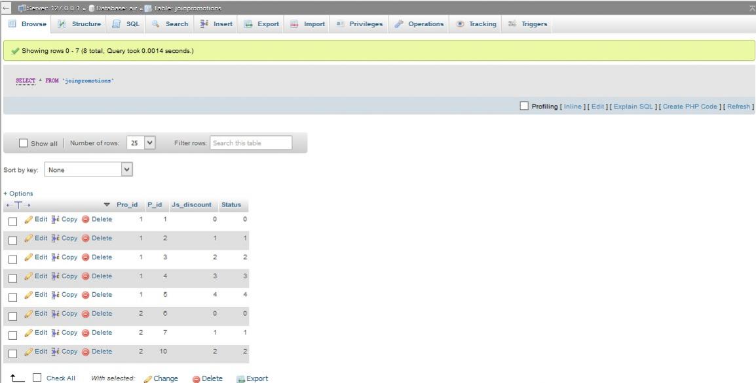Switch to the Structure tab
756x383 pixels.
pos(79,24)
